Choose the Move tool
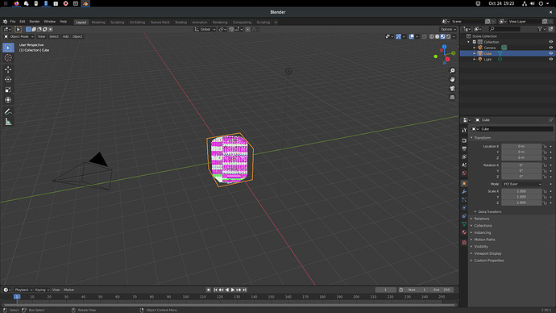This screenshot has width=556, height=313. (8, 69)
